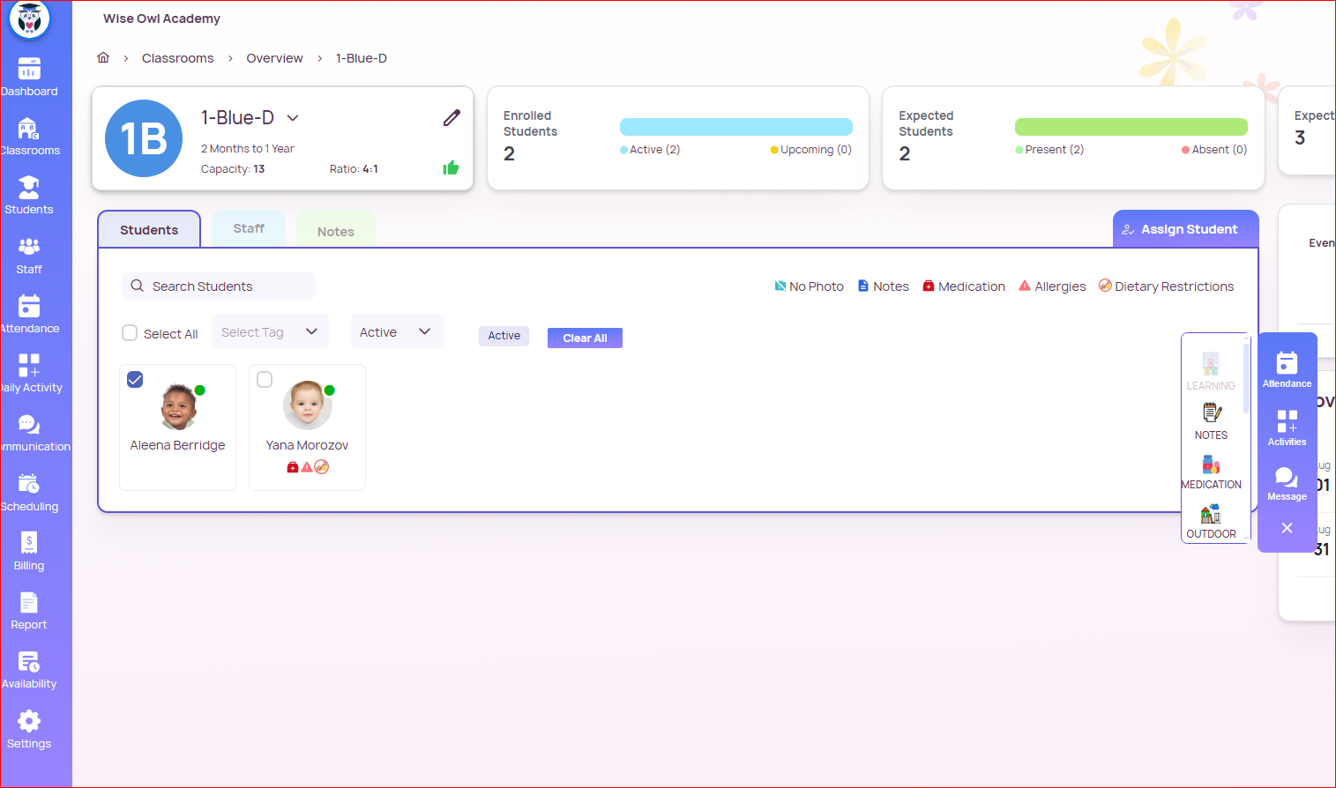Open the Active status dropdown
This screenshot has width=1336, height=788.
(396, 332)
